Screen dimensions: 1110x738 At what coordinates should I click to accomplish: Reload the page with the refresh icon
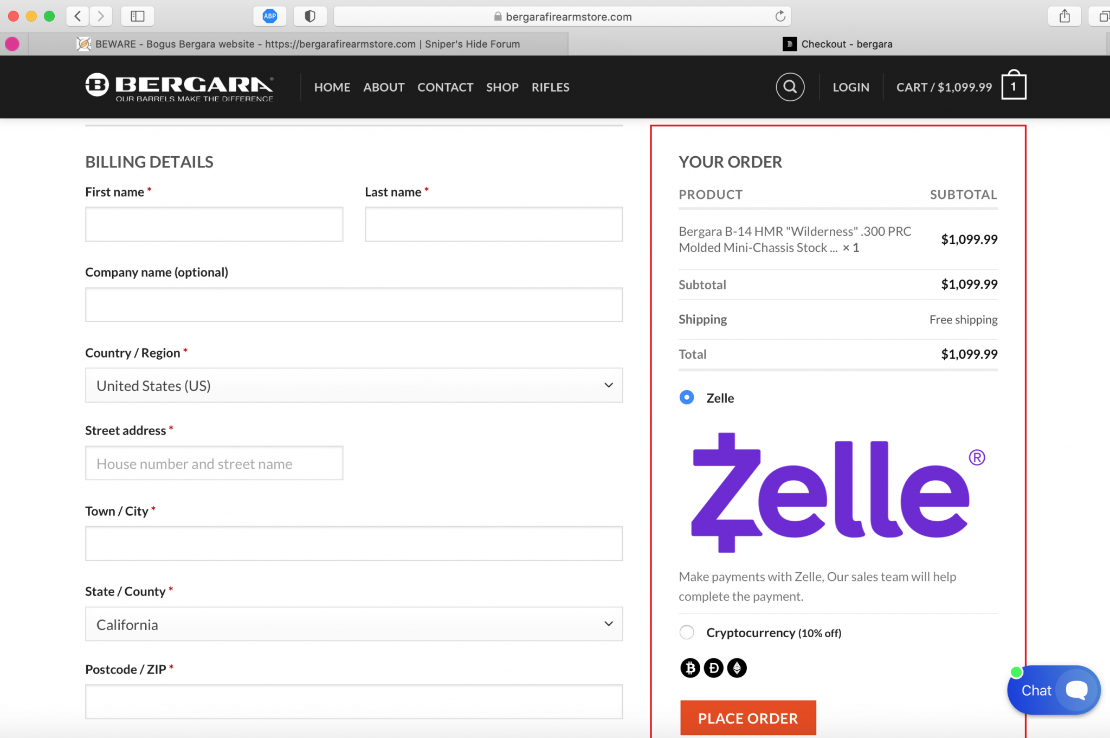coord(780,16)
